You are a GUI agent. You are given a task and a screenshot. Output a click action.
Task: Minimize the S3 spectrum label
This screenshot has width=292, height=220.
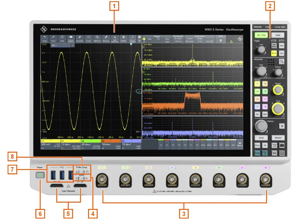[120, 141]
